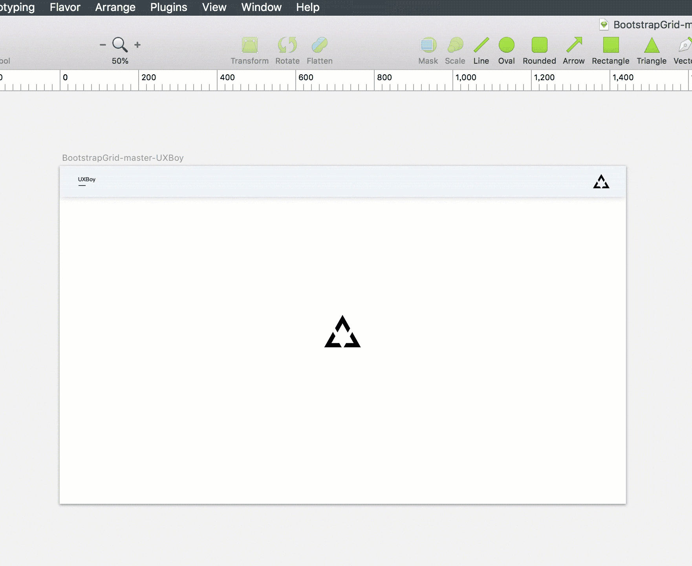Click the 800 mark on horizontal ruler
This screenshot has height=566, width=692.
click(x=384, y=77)
